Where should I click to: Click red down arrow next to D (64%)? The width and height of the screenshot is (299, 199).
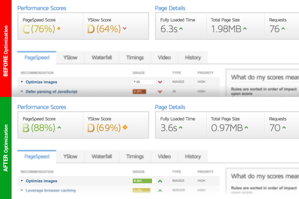coord(124,29)
